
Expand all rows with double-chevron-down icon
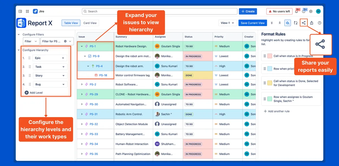[272, 23]
